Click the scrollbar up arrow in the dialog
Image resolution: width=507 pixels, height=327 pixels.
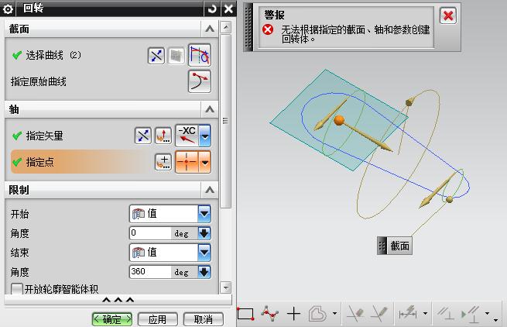coord(226,28)
